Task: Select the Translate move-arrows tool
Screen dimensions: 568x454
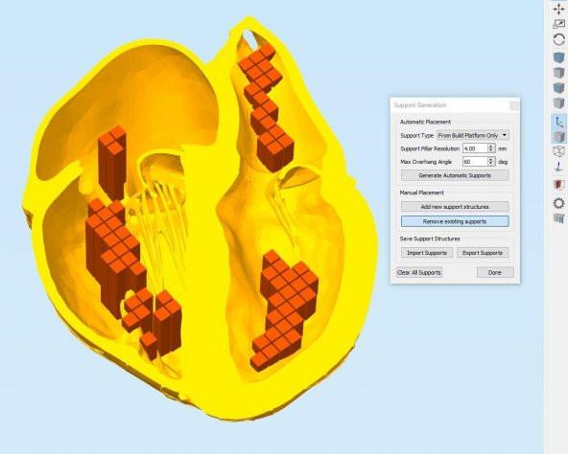Action: 559,9
